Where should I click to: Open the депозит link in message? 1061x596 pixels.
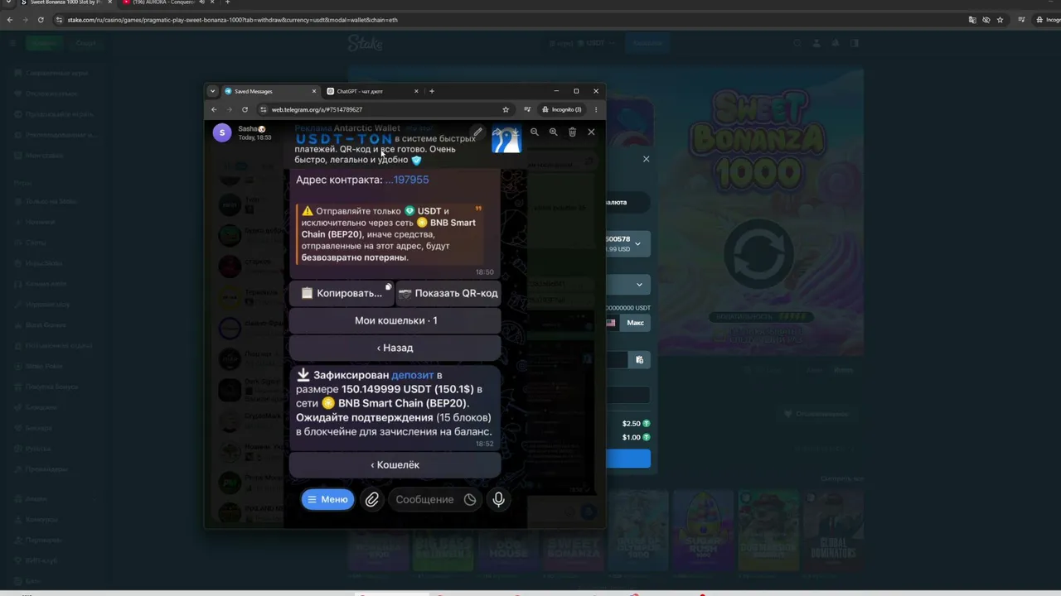click(412, 375)
